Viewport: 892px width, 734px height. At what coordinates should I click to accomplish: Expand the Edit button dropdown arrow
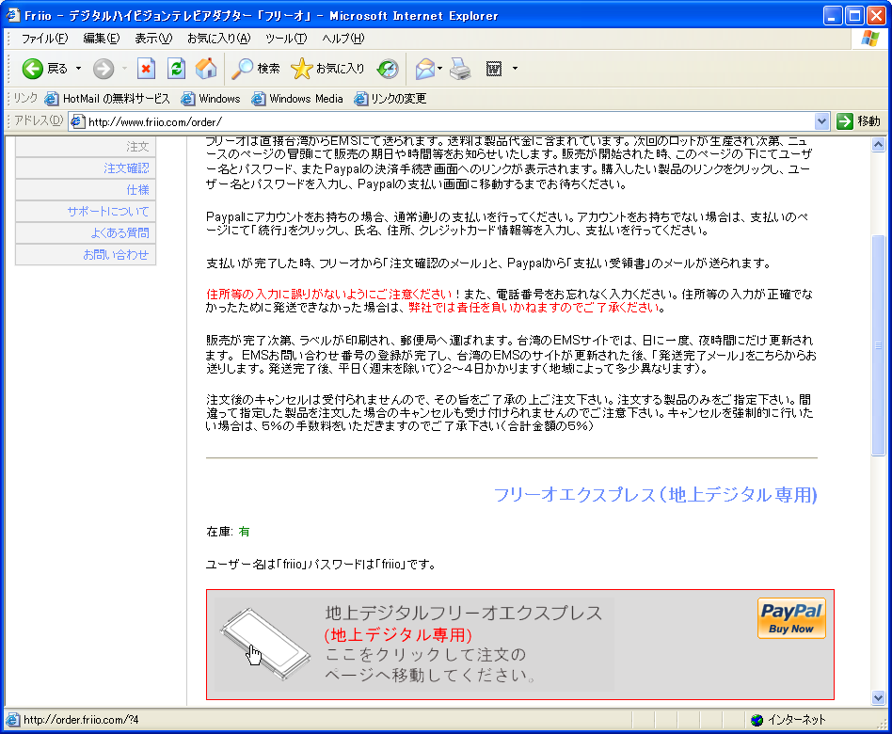pos(515,69)
